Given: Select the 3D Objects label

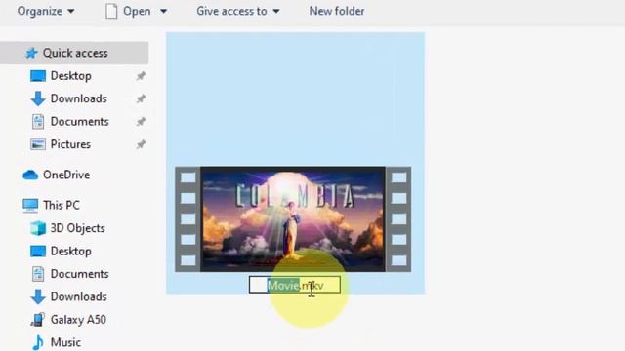Looking at the screenshot, I should (x=78, y=228).
